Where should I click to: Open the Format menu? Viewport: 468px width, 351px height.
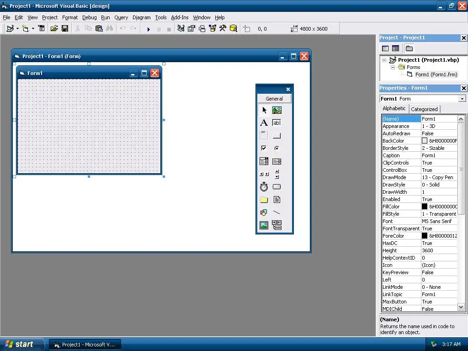(70, 18)
